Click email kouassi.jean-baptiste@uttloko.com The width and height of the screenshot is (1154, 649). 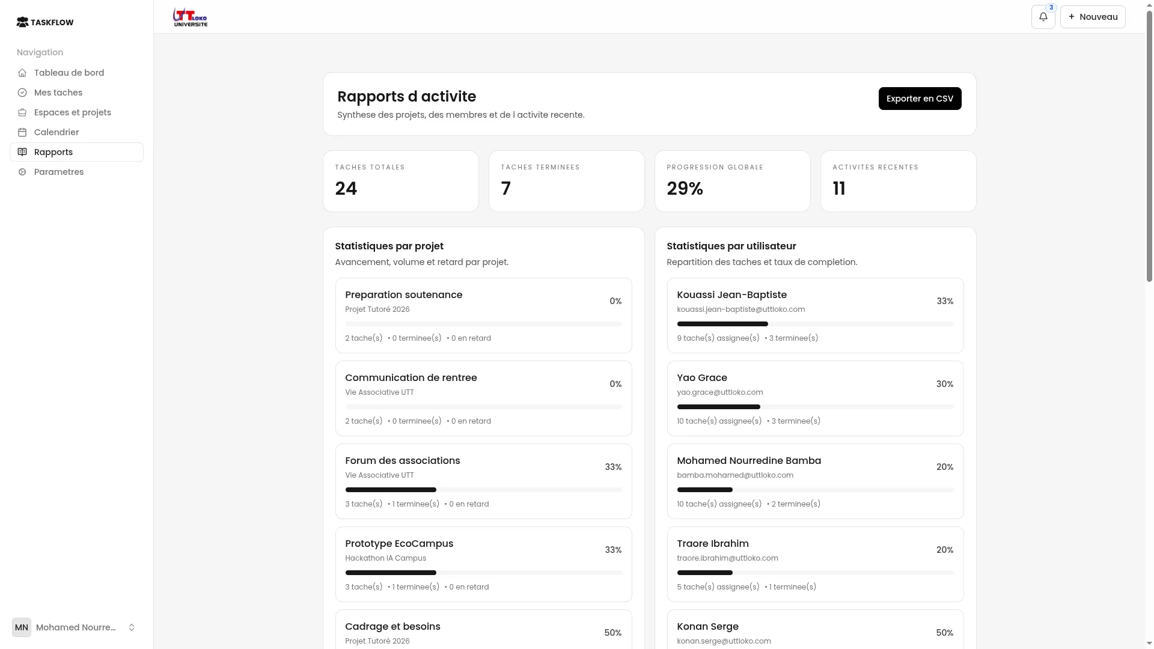(x=741, y=309)
